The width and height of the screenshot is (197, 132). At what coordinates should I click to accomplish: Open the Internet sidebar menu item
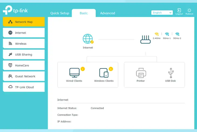[x=24, y=33]
